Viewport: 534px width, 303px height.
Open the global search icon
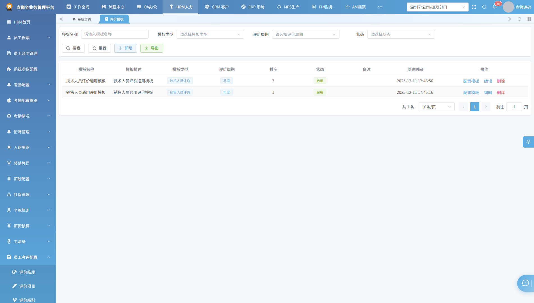click(484, 7)
